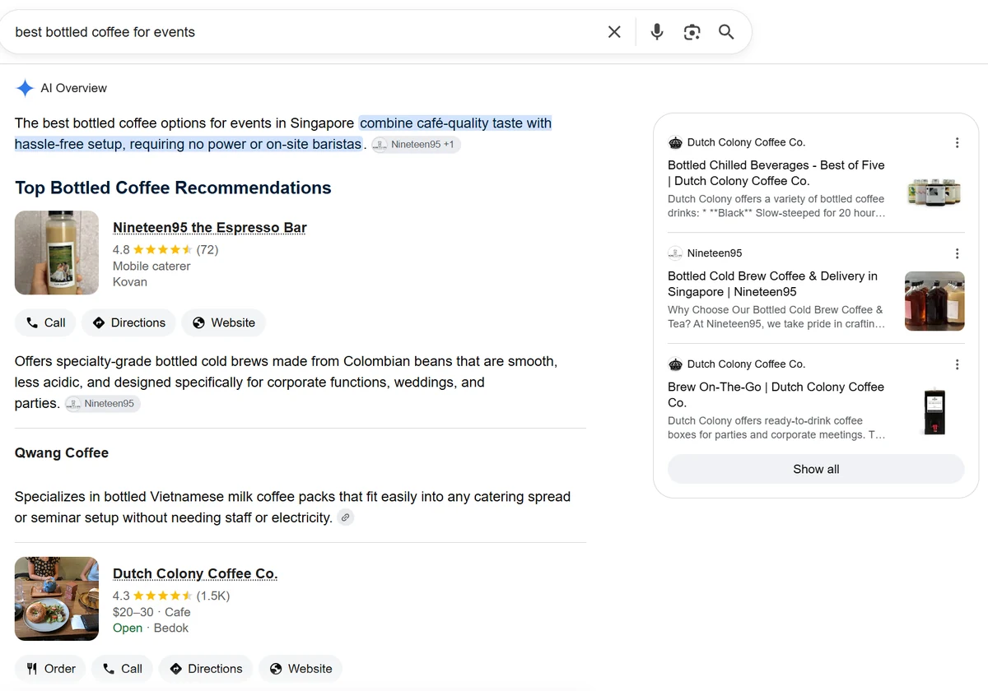Screen dimensions: 988x691
Task: Visit Dutch Colony Coffee Co. website
Action: pyautogui.click(x=301, y=669)
